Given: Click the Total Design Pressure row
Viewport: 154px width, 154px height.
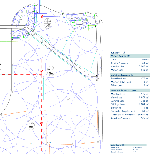Looking at the screenshot, I should point(130,115).
